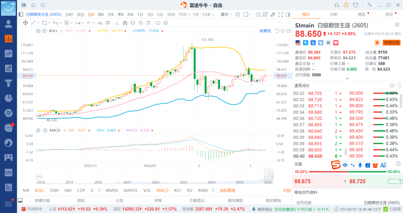Click the timeline range navigator handle
This screenshot has width=403, height=213.
pos(39,176)
